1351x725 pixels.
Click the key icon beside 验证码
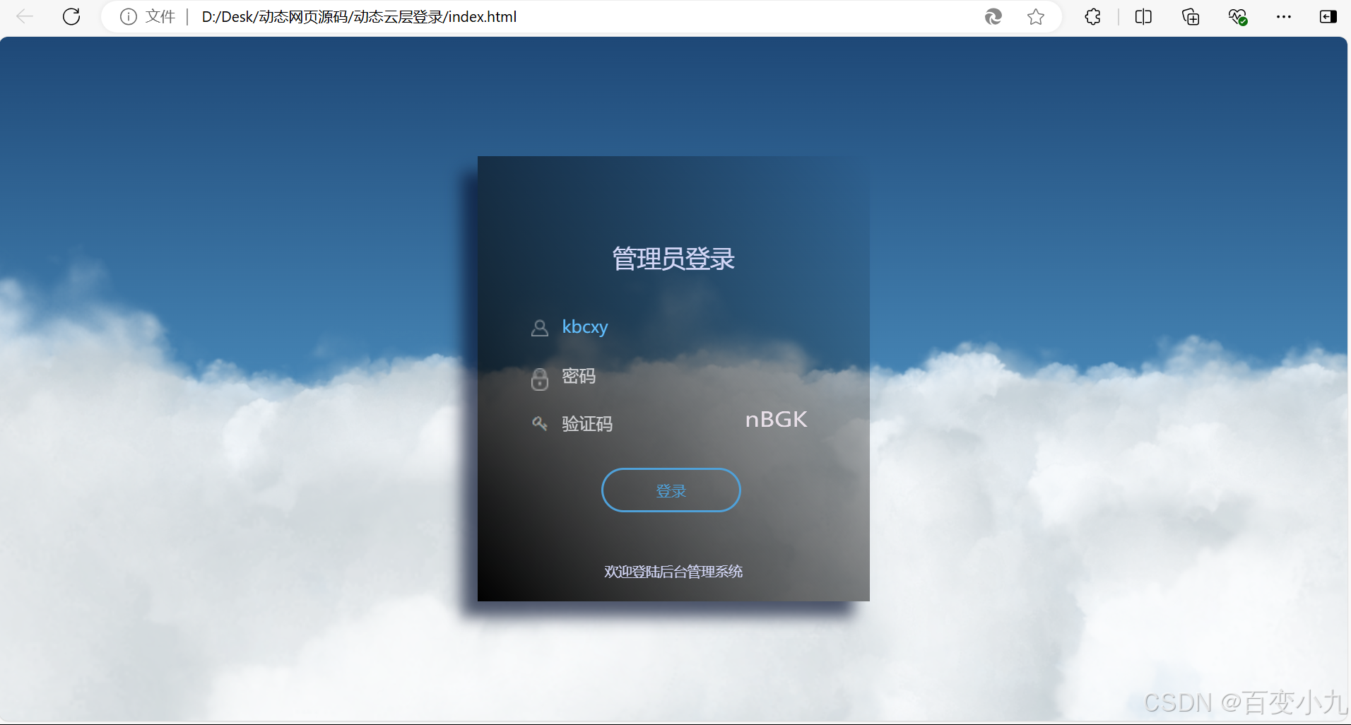pos(540,423)
